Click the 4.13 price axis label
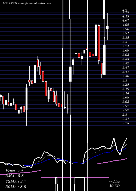Image resolution: width=136 pixels, height=191 pixels. point(126,16)
